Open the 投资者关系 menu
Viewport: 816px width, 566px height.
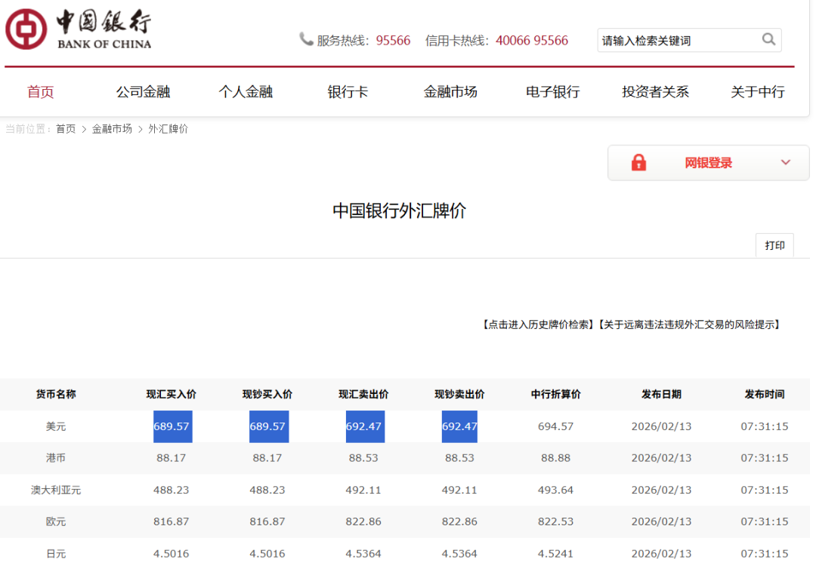(x=655, y=92)
